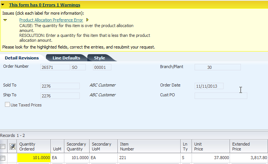
Task: Click the Branch/Plant field
Action: click(218, 67)
